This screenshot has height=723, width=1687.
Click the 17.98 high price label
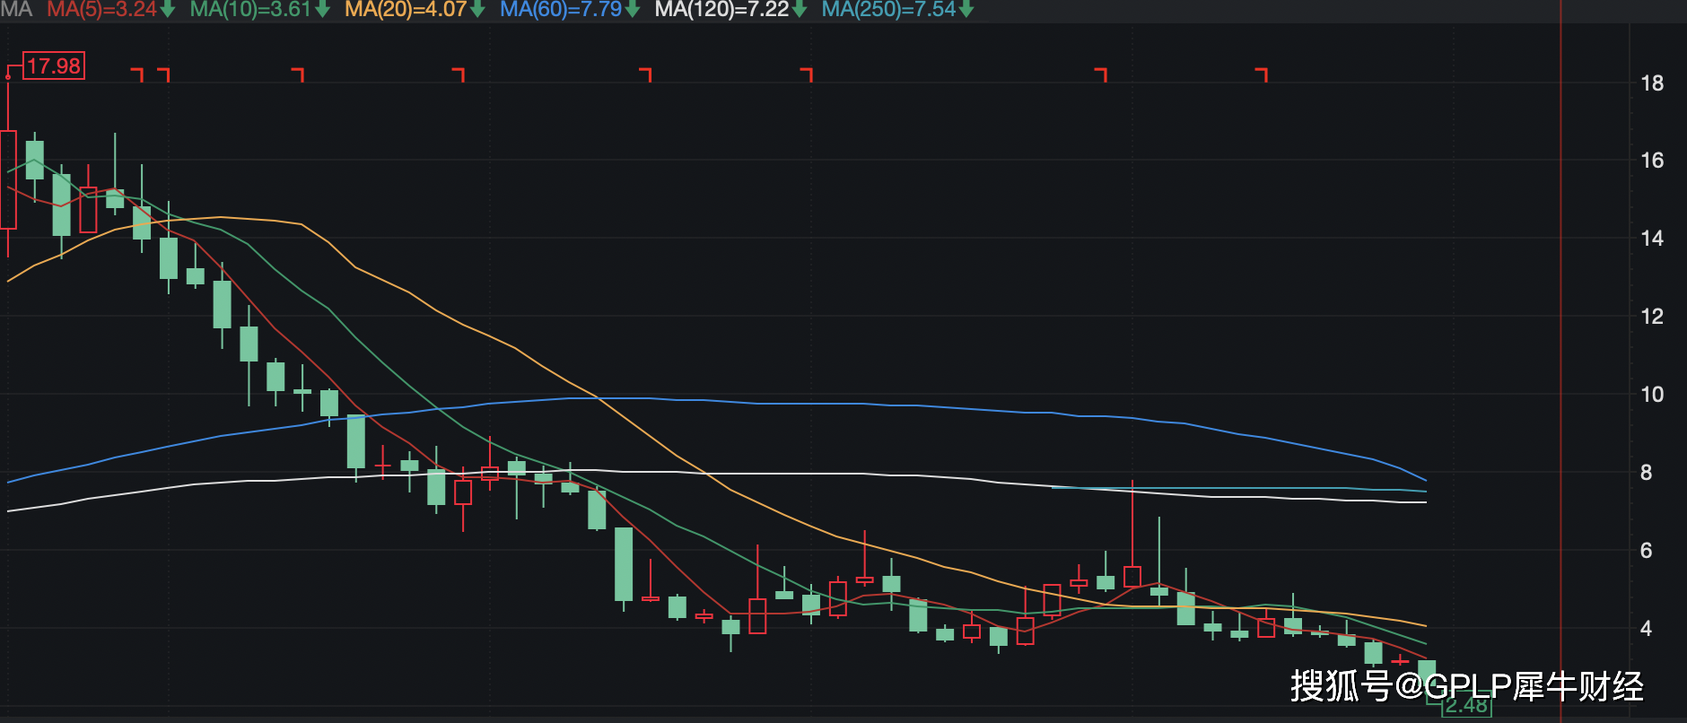(54, 65)
